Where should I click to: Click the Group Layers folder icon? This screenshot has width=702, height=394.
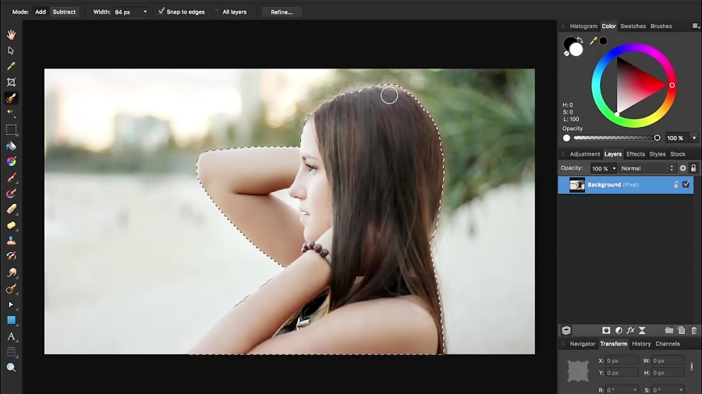[x=669, y=331]
